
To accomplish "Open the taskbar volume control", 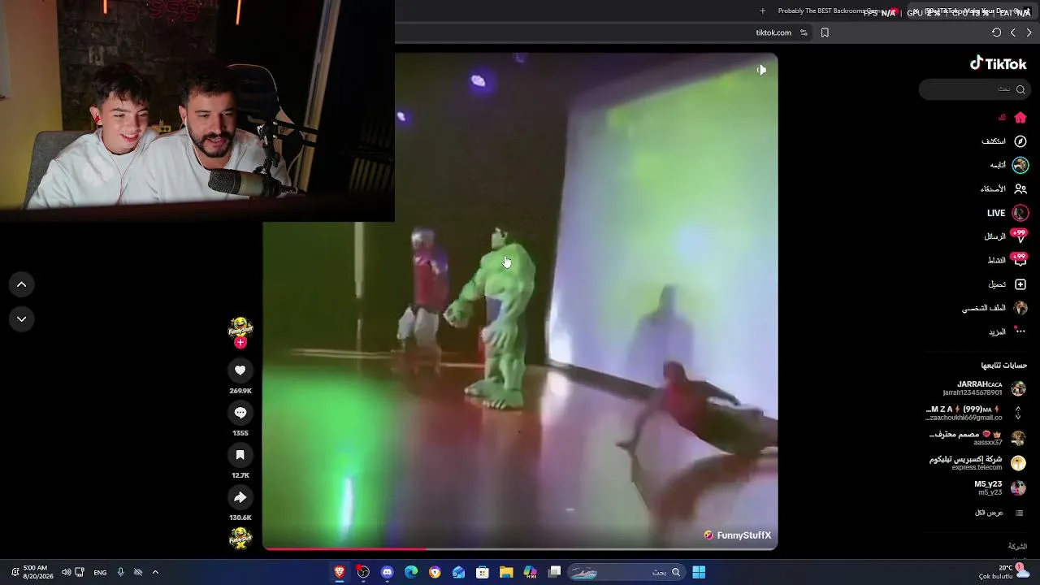I will pos(66,572).
